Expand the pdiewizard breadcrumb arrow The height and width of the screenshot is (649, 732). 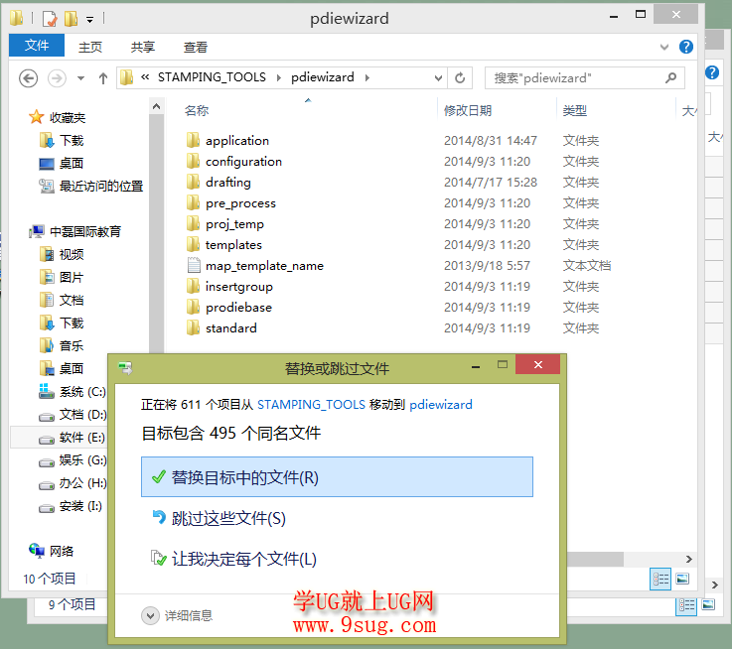pyautogui.click(x=366, y=77)
